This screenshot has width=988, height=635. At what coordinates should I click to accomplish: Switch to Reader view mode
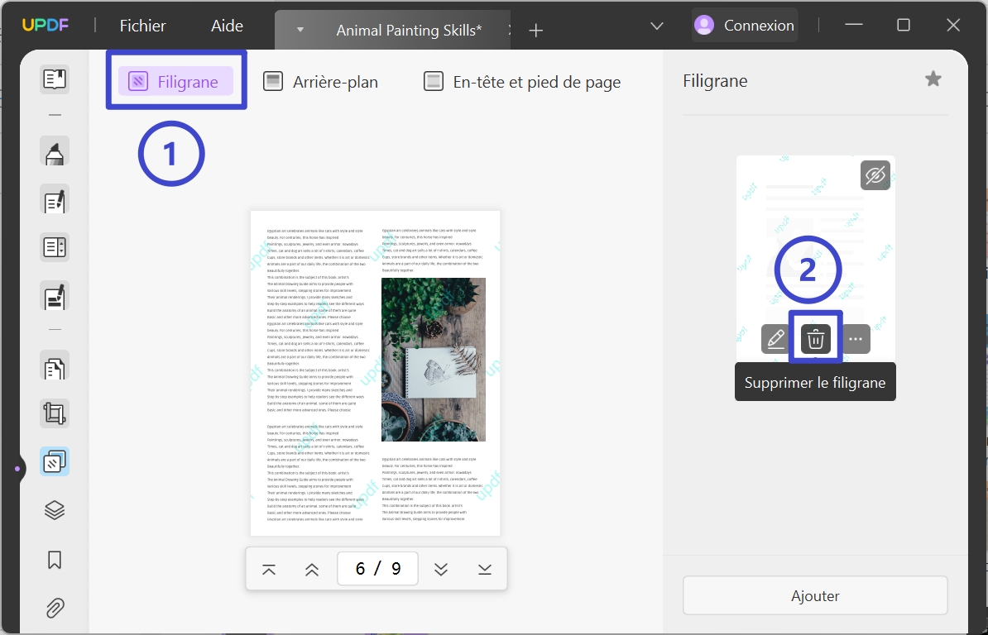tap(54, 79)
